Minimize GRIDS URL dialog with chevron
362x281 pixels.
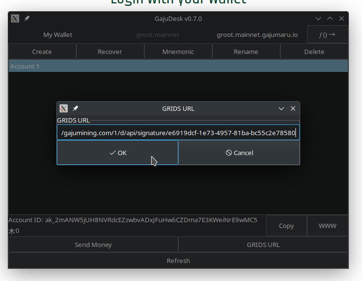(281, 108)
